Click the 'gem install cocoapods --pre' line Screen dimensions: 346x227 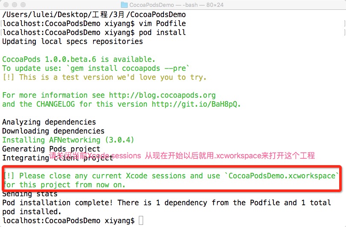[96, 68]
